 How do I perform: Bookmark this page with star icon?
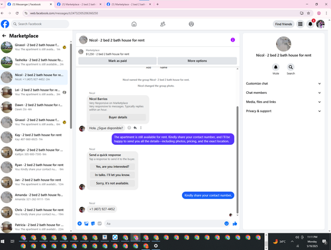coord(308,13)
